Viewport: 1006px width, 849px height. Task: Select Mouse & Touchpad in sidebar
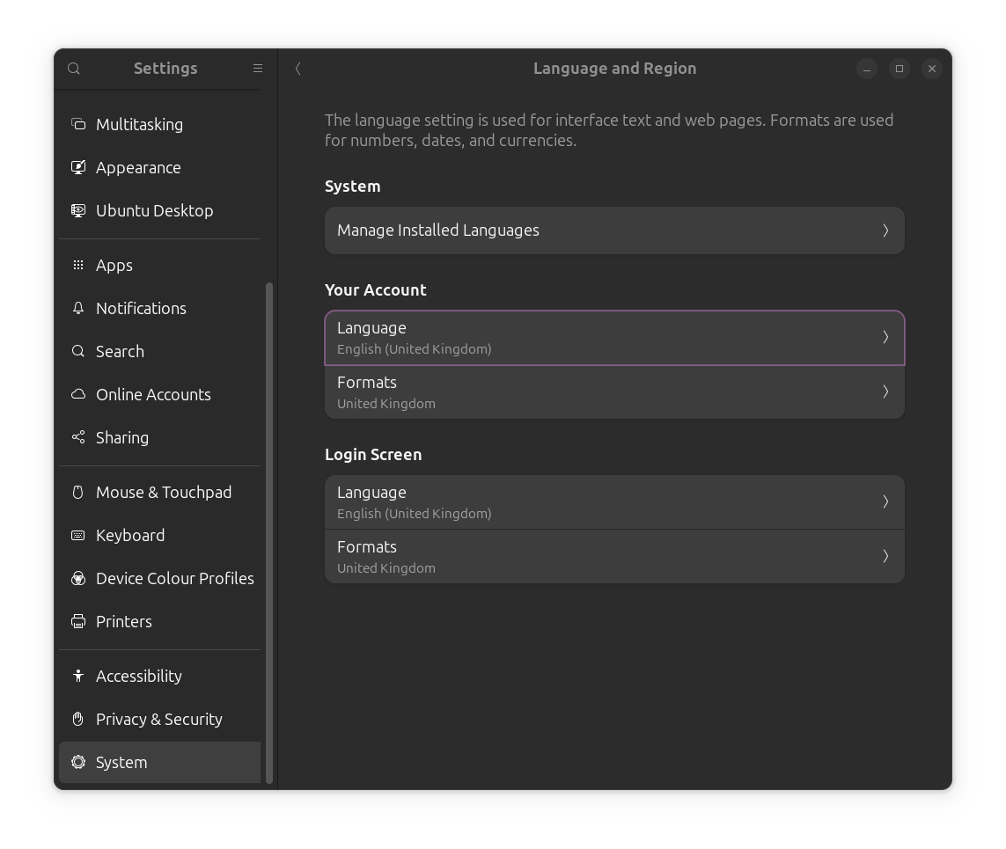[164, 492]
